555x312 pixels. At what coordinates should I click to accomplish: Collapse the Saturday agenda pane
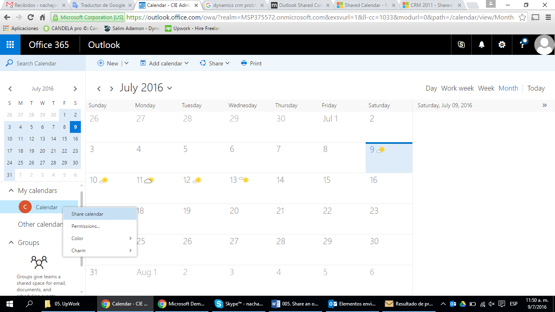click(x=545, y=105)
